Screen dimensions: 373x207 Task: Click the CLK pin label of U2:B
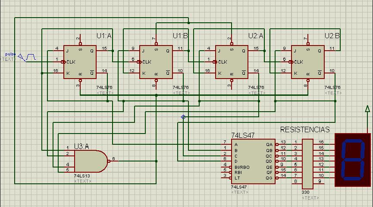point(298,62)
